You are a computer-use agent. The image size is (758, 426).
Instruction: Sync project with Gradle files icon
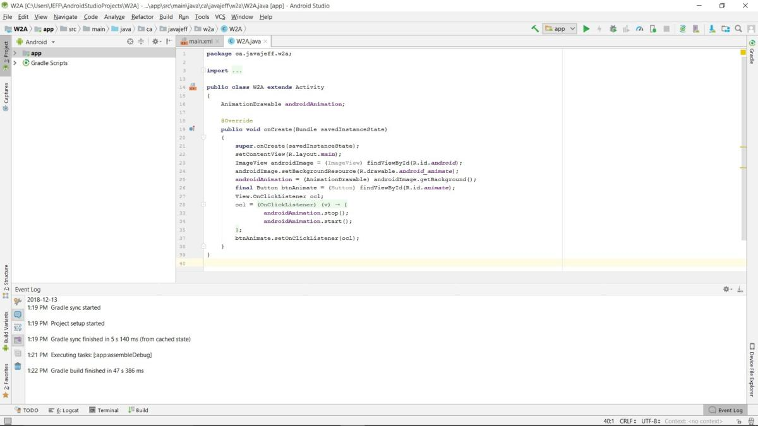click(683, 29)
